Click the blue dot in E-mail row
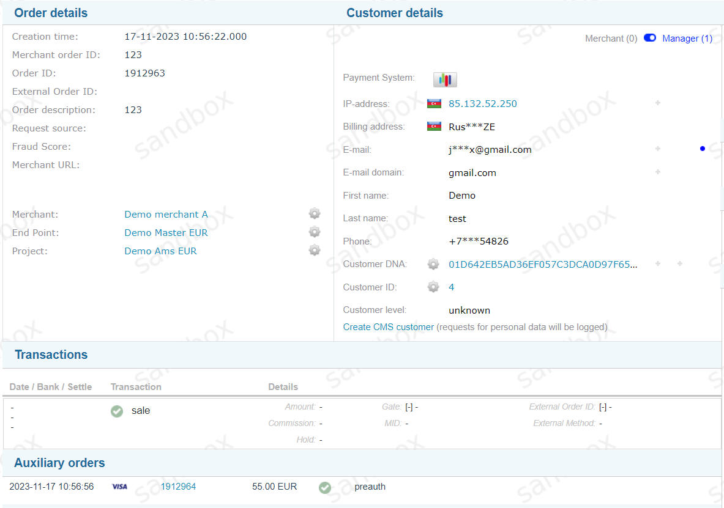This screenshot has height=508, width=724. pyautogui.click(x=702, y=149)
